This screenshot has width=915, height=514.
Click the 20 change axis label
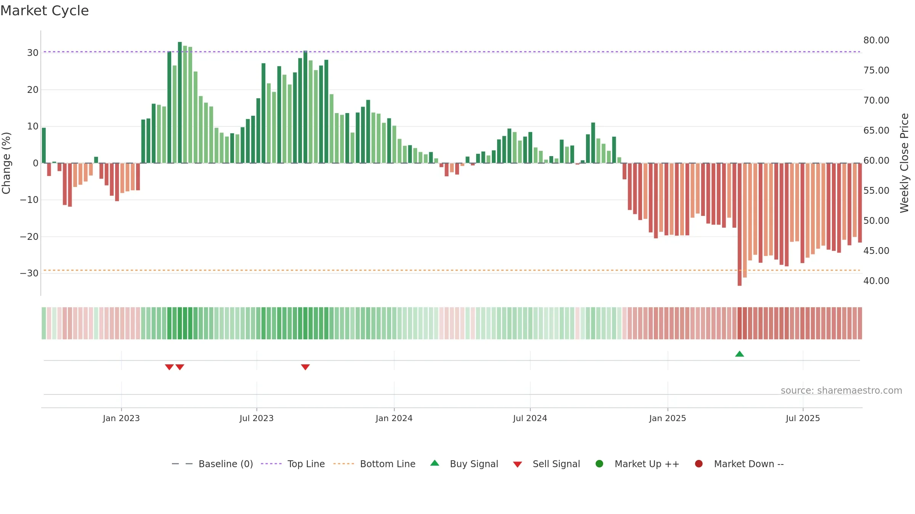tap(33, 89)
